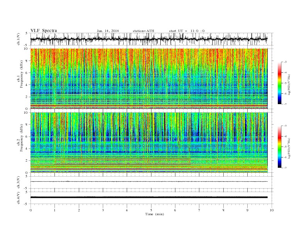This screenshot has height=236, width=306.
Task: Click tick label "4" on the Time axis
Action: [x=127, y=210]
